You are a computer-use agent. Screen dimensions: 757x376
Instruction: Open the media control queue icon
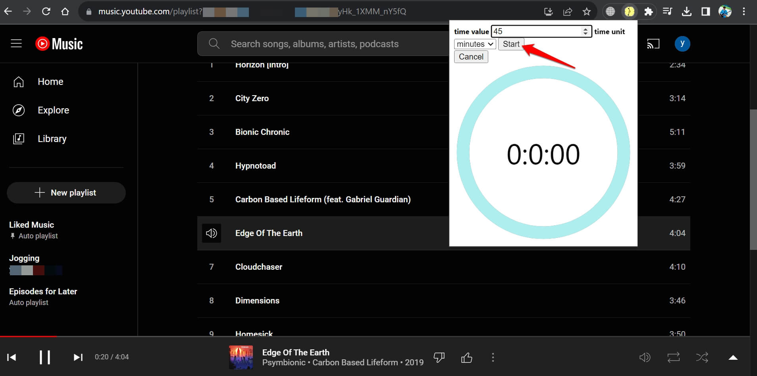pos(667,12)
